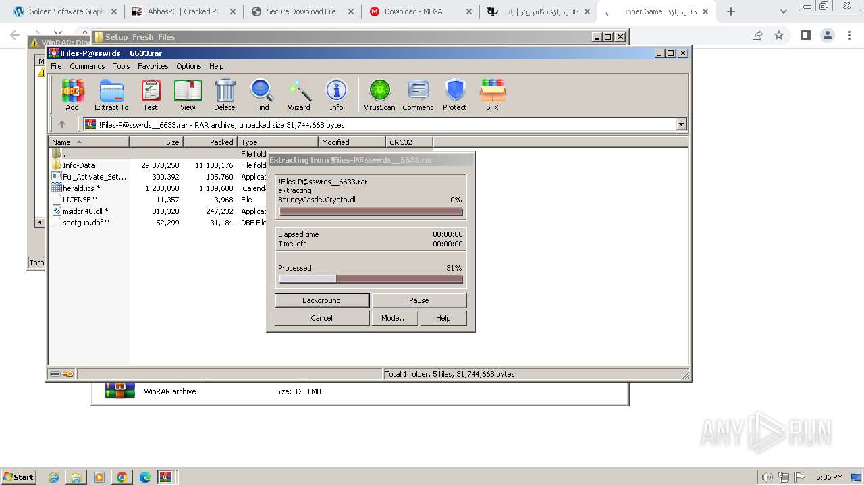Go up one folder level arrow
This screenshot has height=486, width=864.
(x=62, y=124)
